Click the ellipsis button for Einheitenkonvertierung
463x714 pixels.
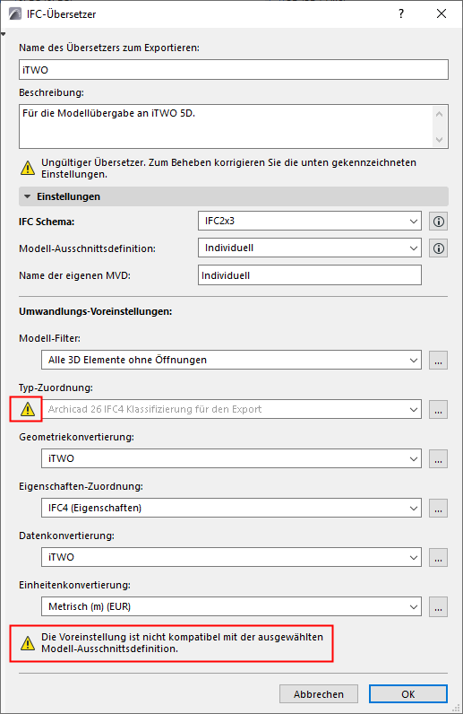point(439,607)
